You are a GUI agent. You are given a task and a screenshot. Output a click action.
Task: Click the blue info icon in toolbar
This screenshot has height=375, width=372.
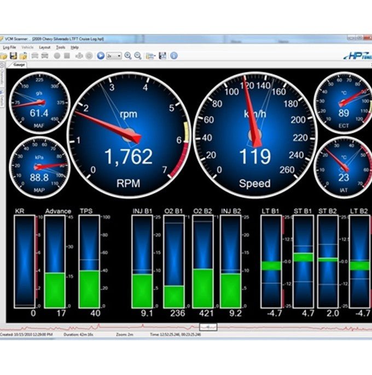click(x=173, y=56)
